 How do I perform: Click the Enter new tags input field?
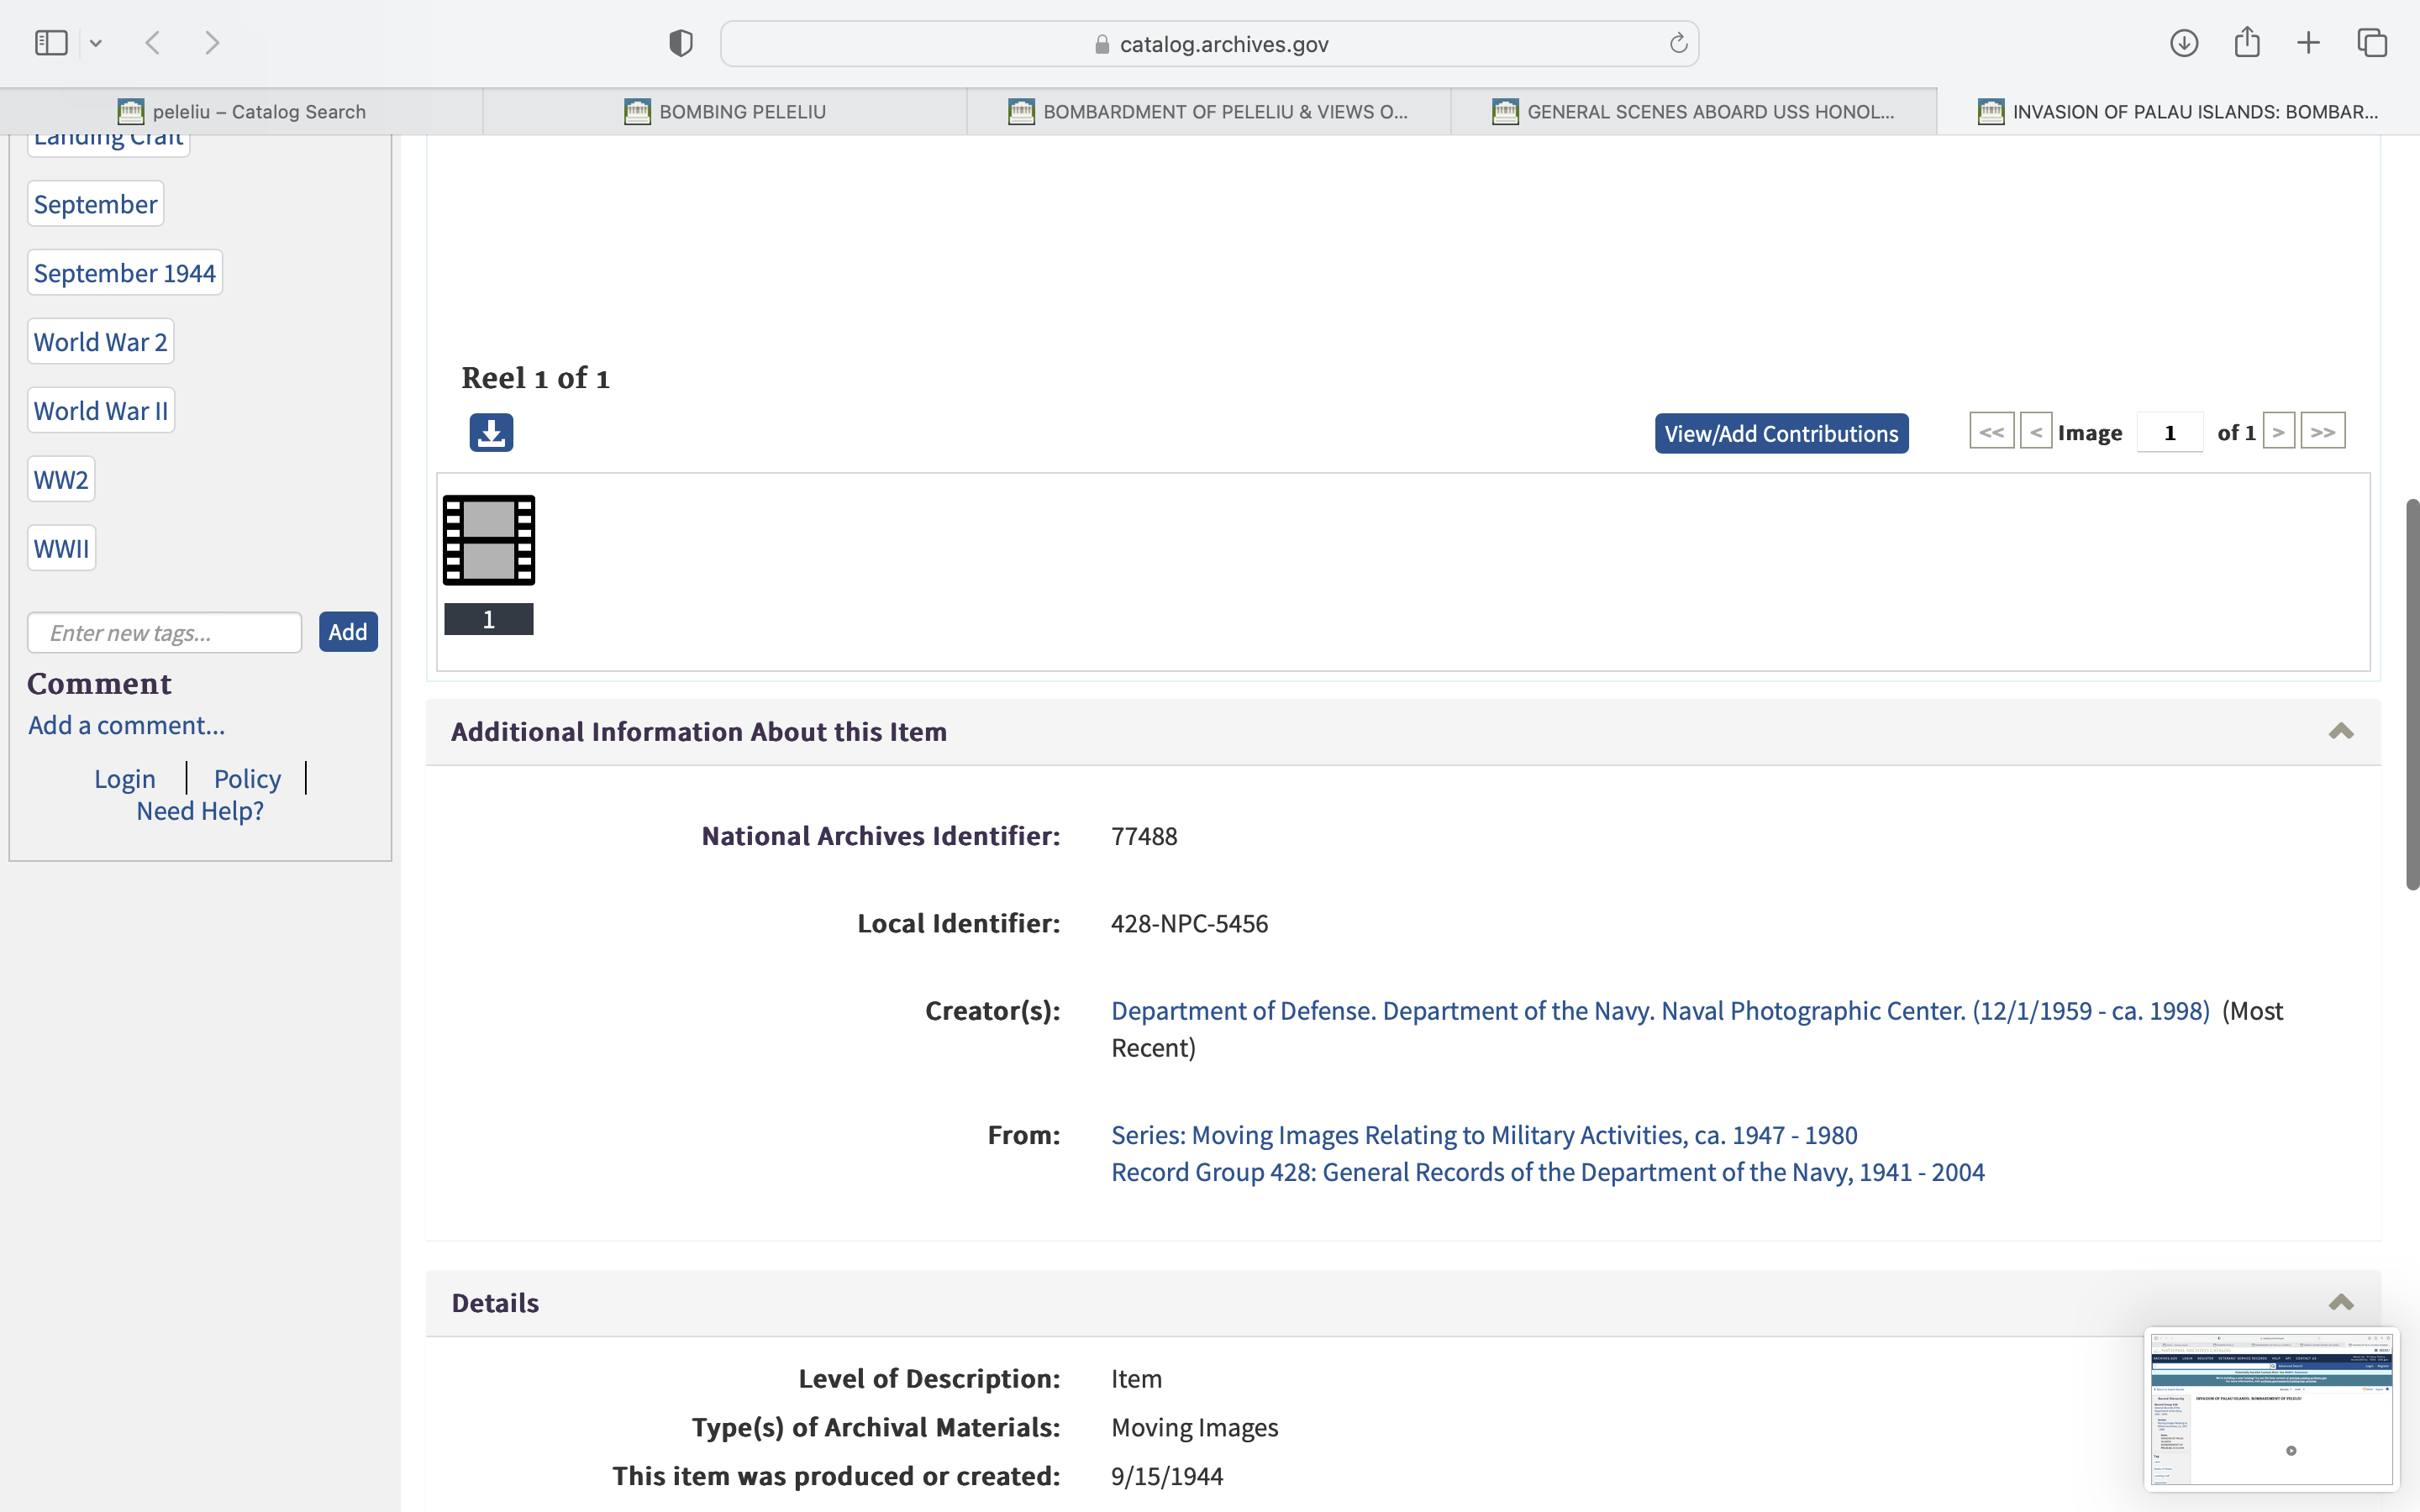pos(165,633)
